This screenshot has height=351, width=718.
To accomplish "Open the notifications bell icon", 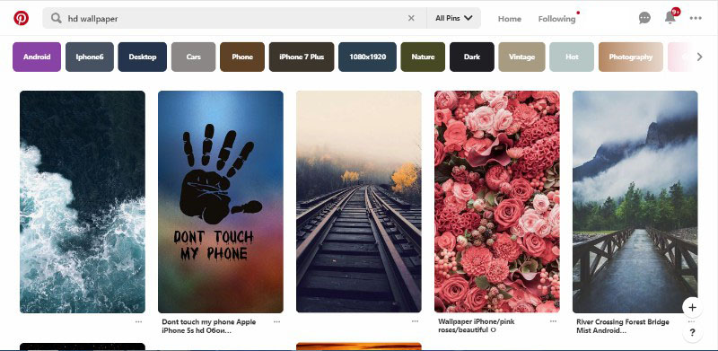I will click(x=670, y=17).
